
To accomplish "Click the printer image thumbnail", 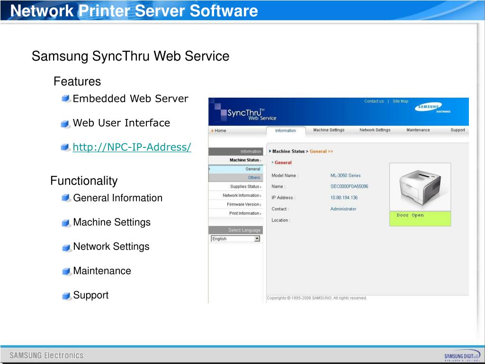I will (420, 187).
